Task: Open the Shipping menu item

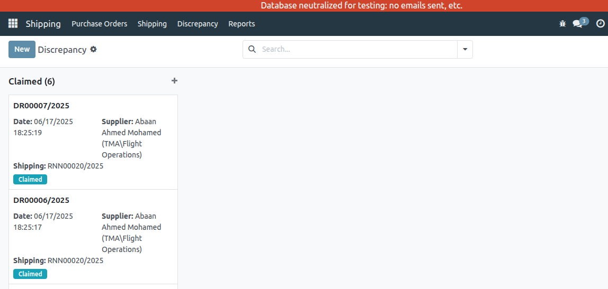Action: click(152, 24)
